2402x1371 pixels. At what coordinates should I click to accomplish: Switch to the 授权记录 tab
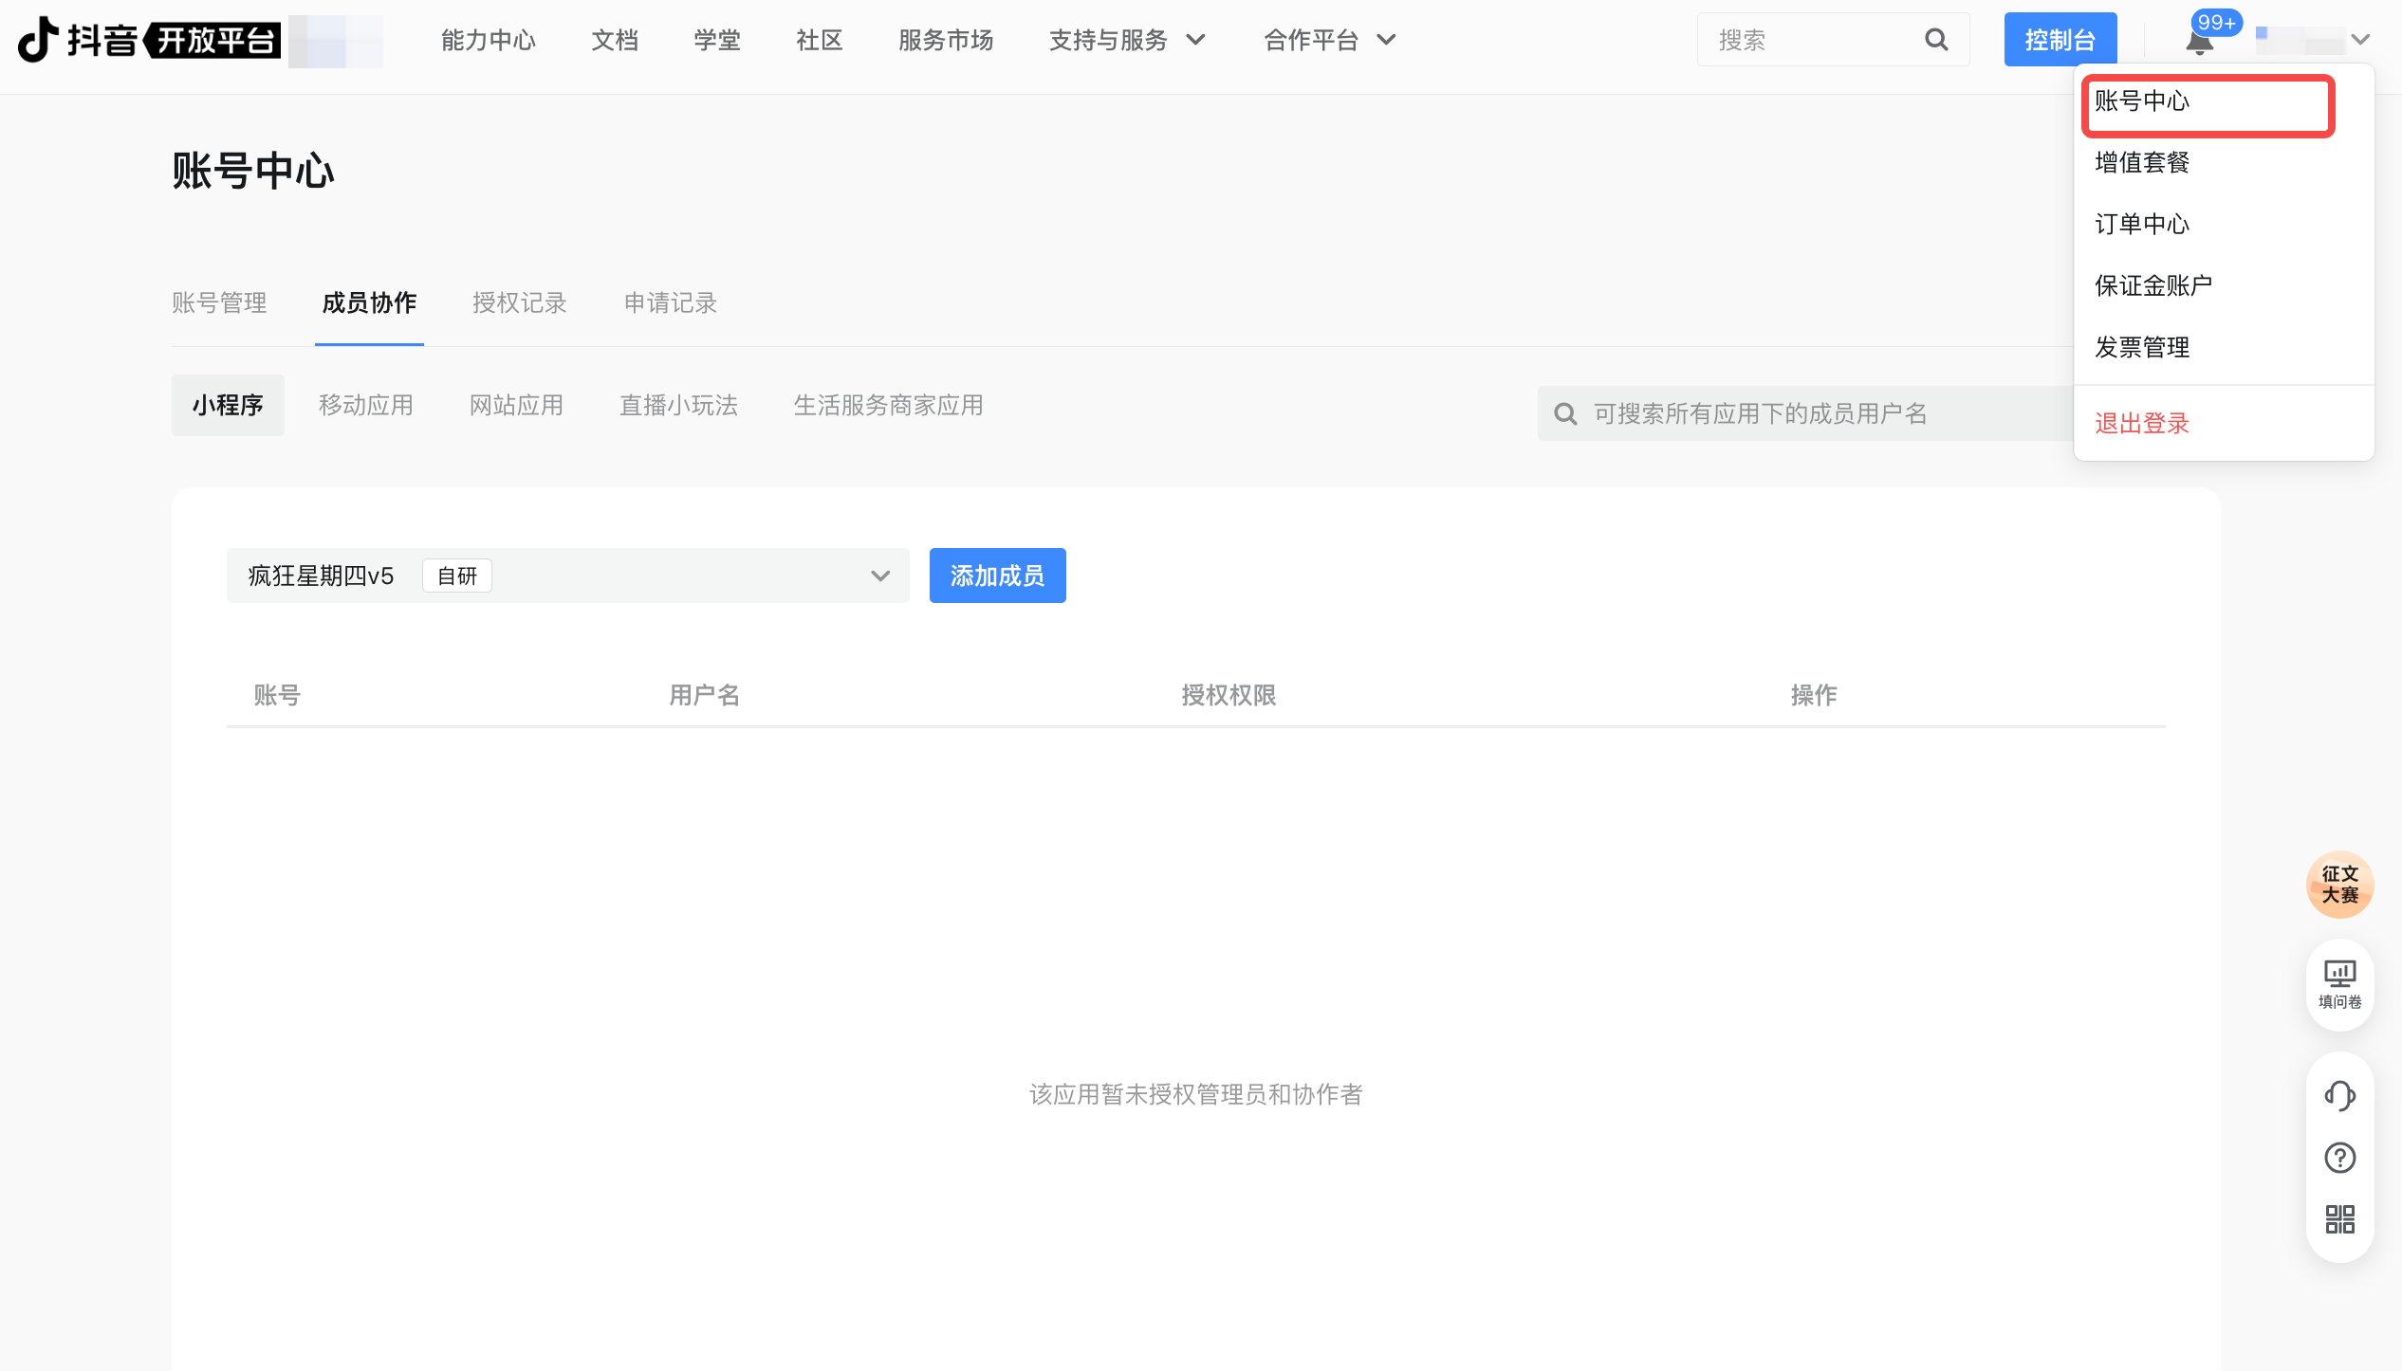(x=519, y=303)
